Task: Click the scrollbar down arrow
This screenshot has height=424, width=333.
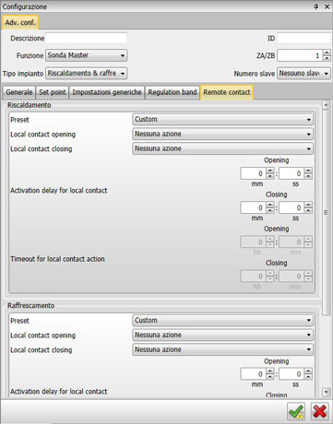Action: (x=326, y=392)
